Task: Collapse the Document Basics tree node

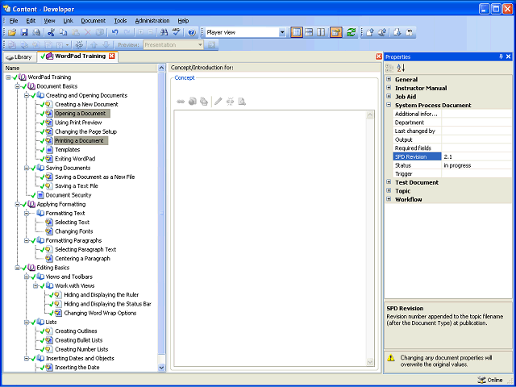Action: click(x=18, y=86)
